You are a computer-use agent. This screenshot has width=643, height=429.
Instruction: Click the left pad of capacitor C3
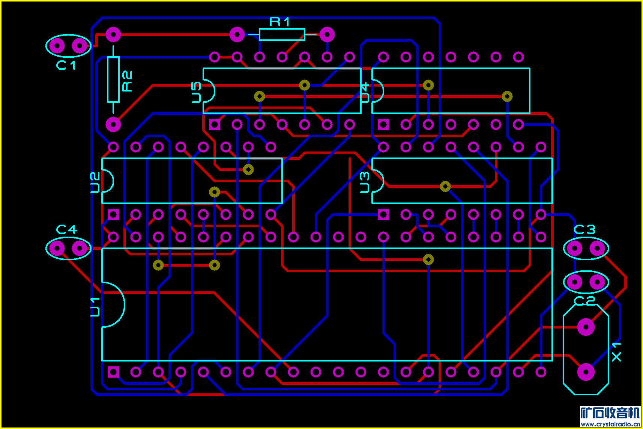575,248
